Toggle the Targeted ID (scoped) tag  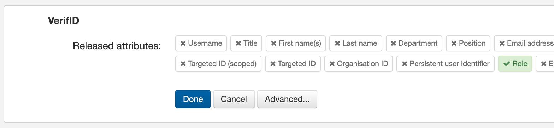[218, 64]
